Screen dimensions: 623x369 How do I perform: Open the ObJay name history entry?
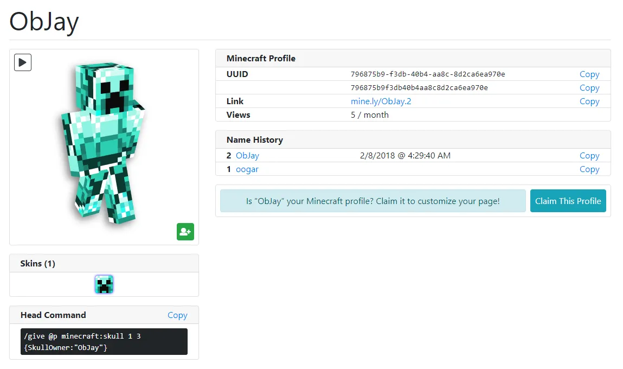click(247, 156)
